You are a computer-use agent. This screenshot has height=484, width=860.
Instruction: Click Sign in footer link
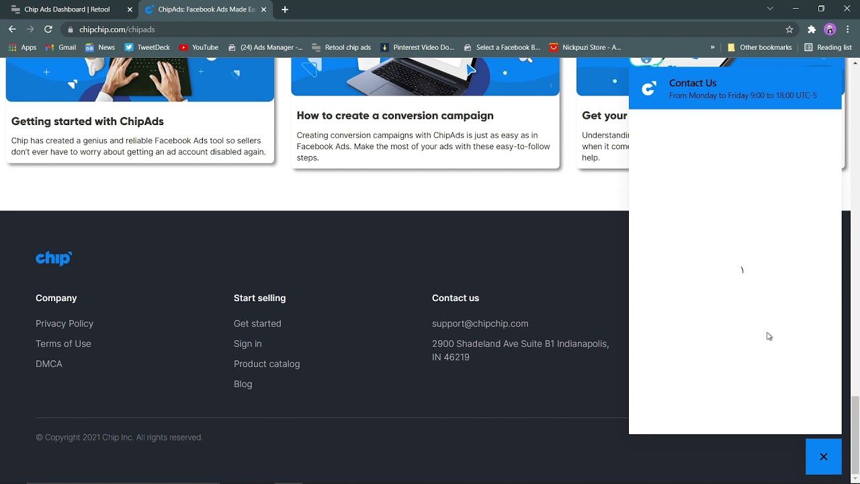coord(248,344)
